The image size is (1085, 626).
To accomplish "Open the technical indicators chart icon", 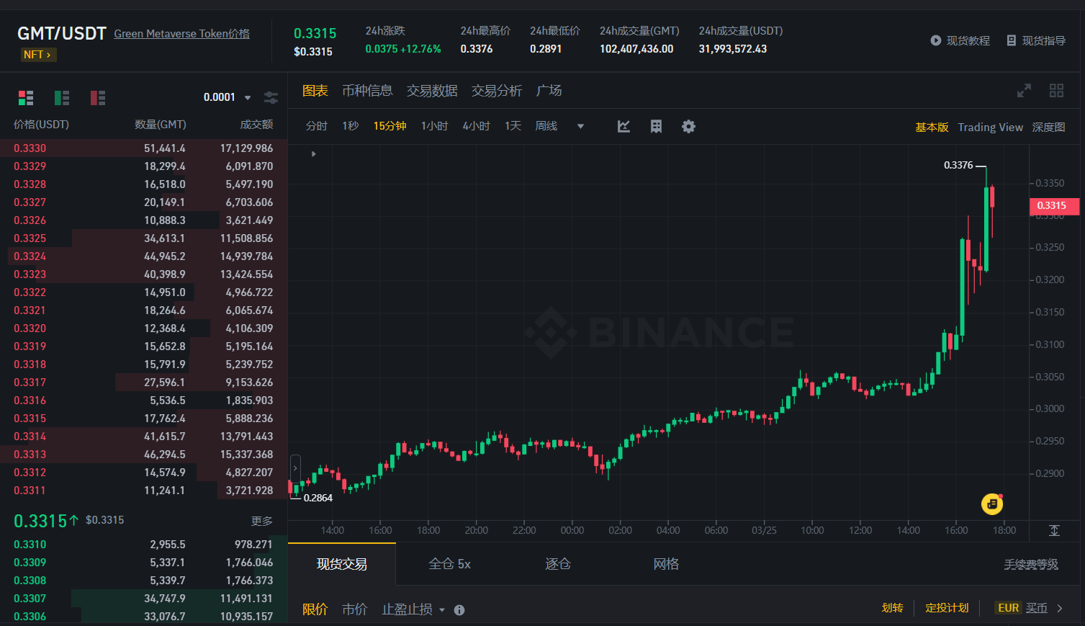I will [623, 126].
